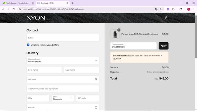Open the side panel icon
The image size is (197, 111).
181,9
